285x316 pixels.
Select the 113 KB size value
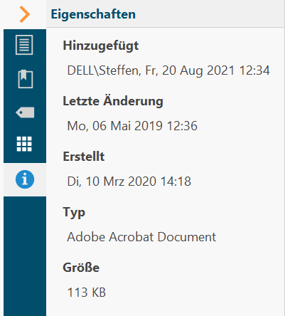point(87,293)
